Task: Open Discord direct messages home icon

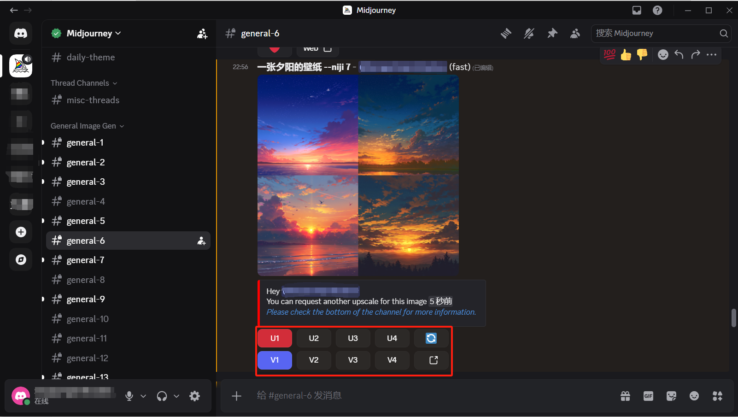Action: point(21,33)
